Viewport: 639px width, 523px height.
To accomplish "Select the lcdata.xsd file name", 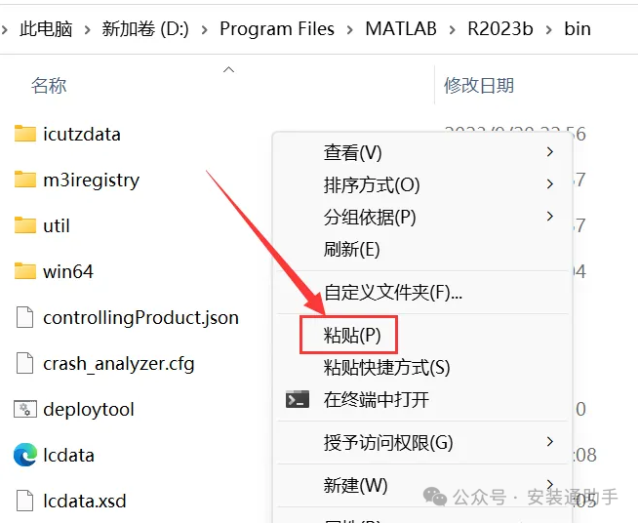I will [x=84, y=501].
